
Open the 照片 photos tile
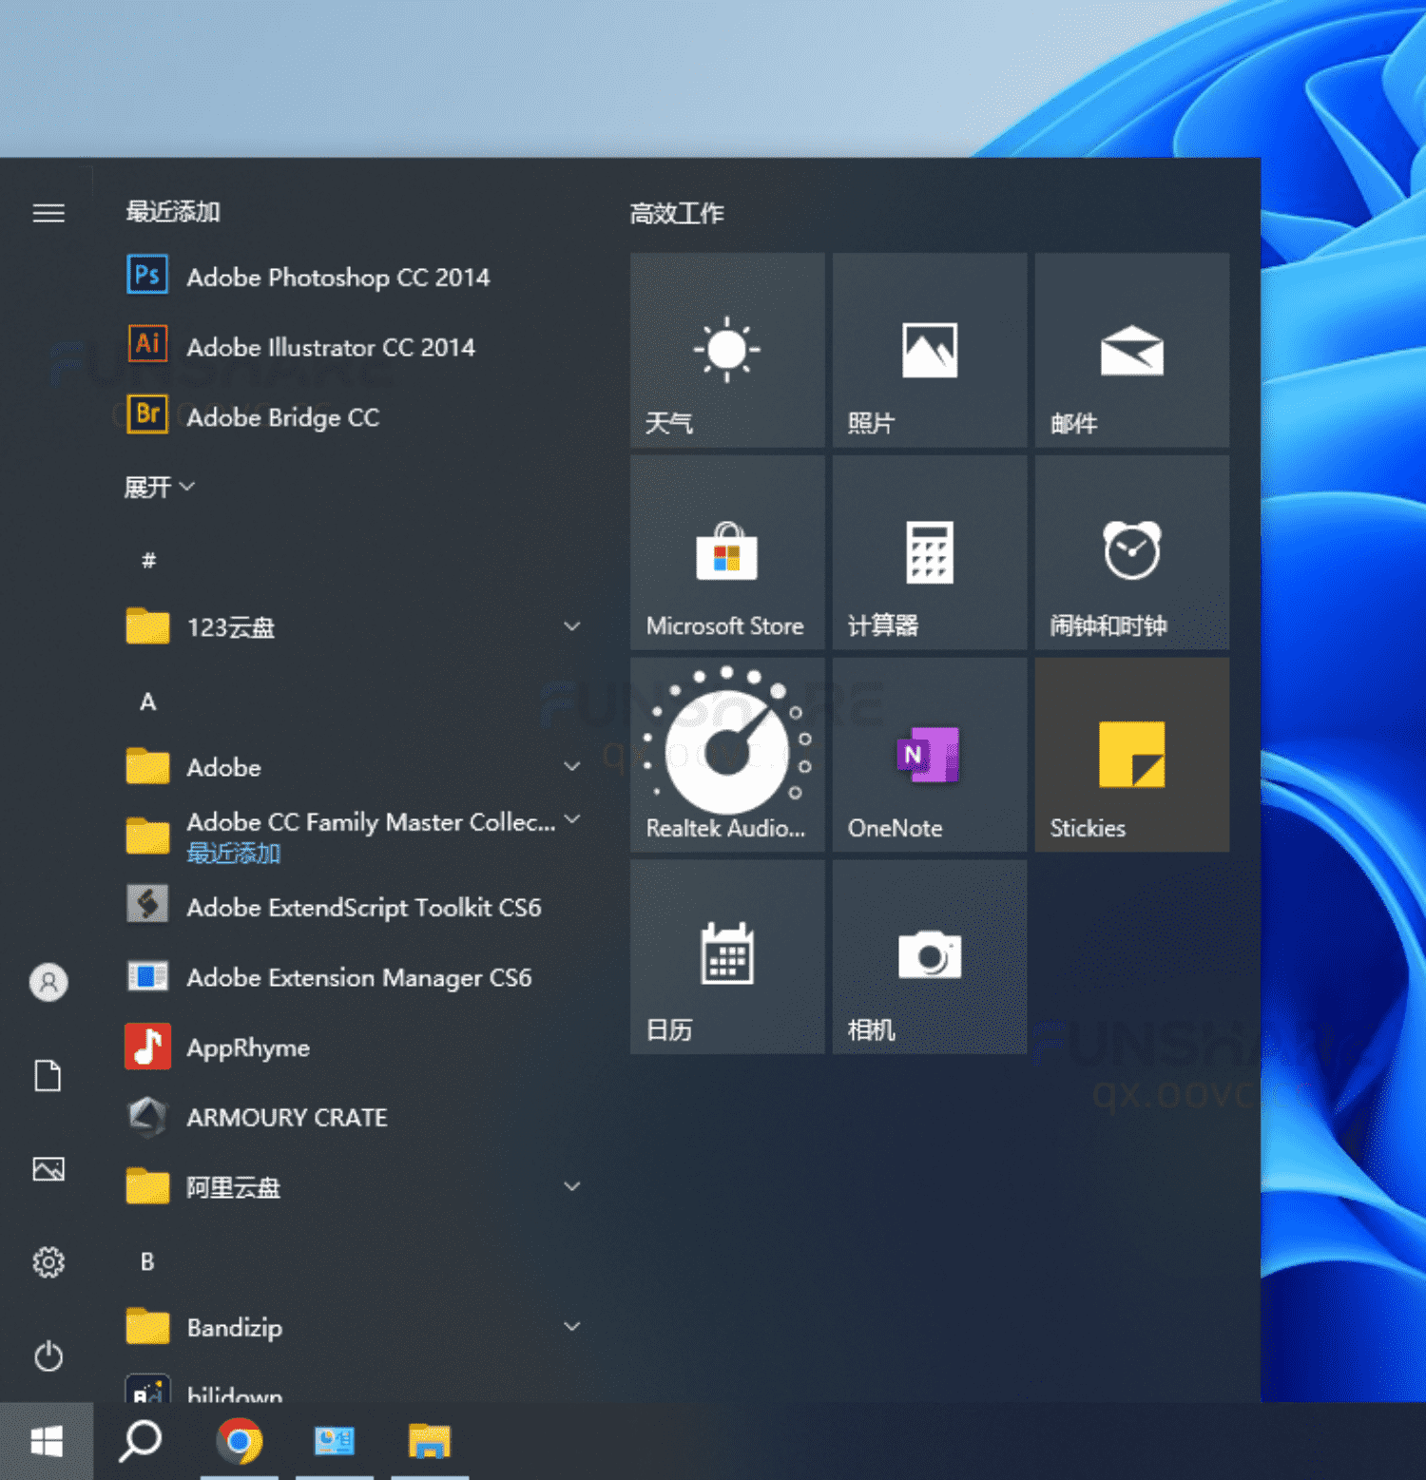click(x=930, y=350)
